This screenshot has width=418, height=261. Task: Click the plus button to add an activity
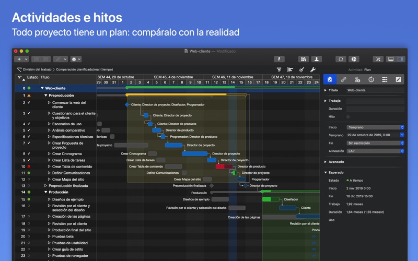point(19,59)
